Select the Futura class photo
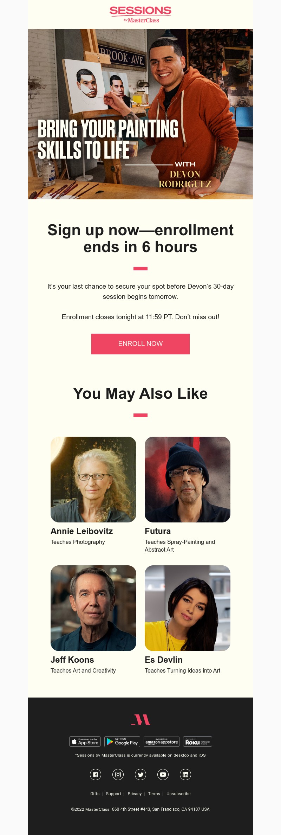 tap(188, 479)
